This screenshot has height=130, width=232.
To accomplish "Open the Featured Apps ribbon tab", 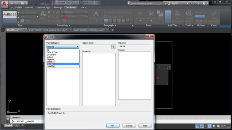I will click(43, 8).
